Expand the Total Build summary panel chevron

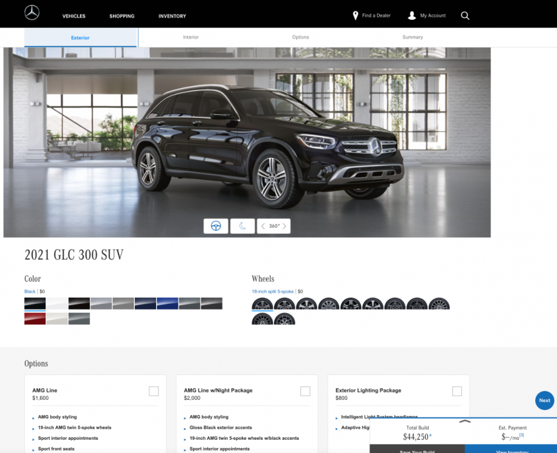pos(464,422)
